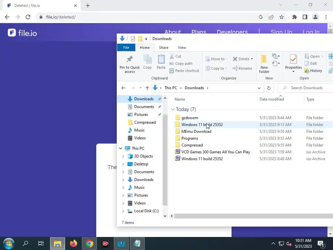
Task: Click Edit in Open group
Action: [x=311, y=63]
